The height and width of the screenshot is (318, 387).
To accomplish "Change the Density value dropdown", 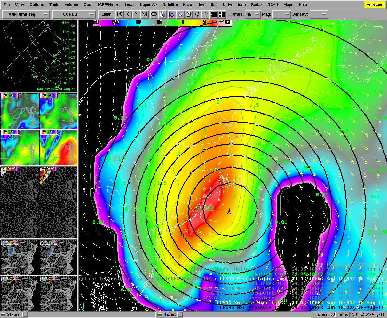I will click(319, 14).
